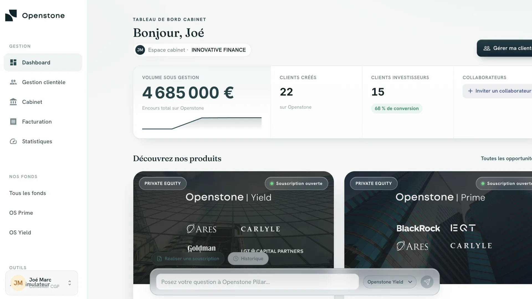532x299 pixels.
Task: Click the Facturation document icon
Action: pyautogui.click(x=13, y=122)
